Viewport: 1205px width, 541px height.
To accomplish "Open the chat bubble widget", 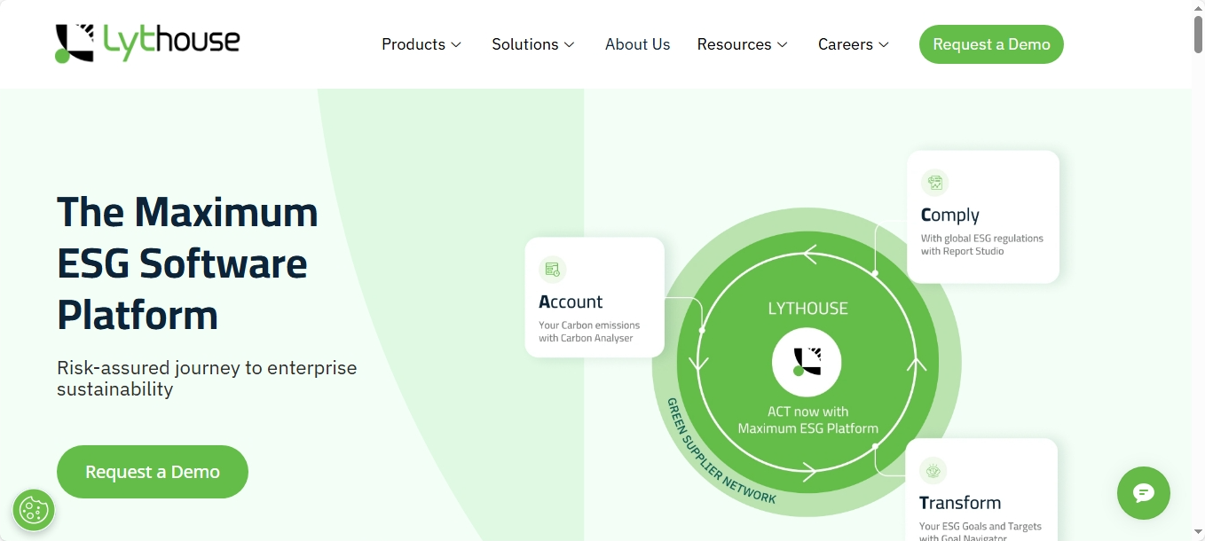I will tap(1143, 493).
